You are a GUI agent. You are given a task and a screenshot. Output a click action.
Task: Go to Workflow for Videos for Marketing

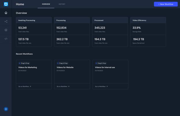[24, 86]
